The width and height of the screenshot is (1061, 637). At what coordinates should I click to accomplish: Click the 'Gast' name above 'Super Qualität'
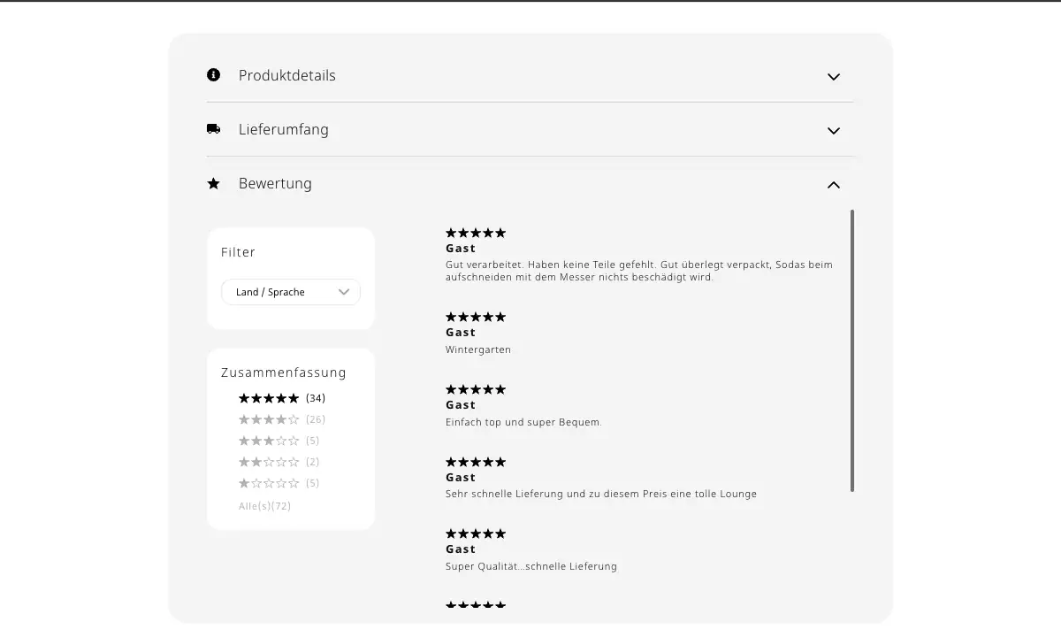(x=461, y=549)
